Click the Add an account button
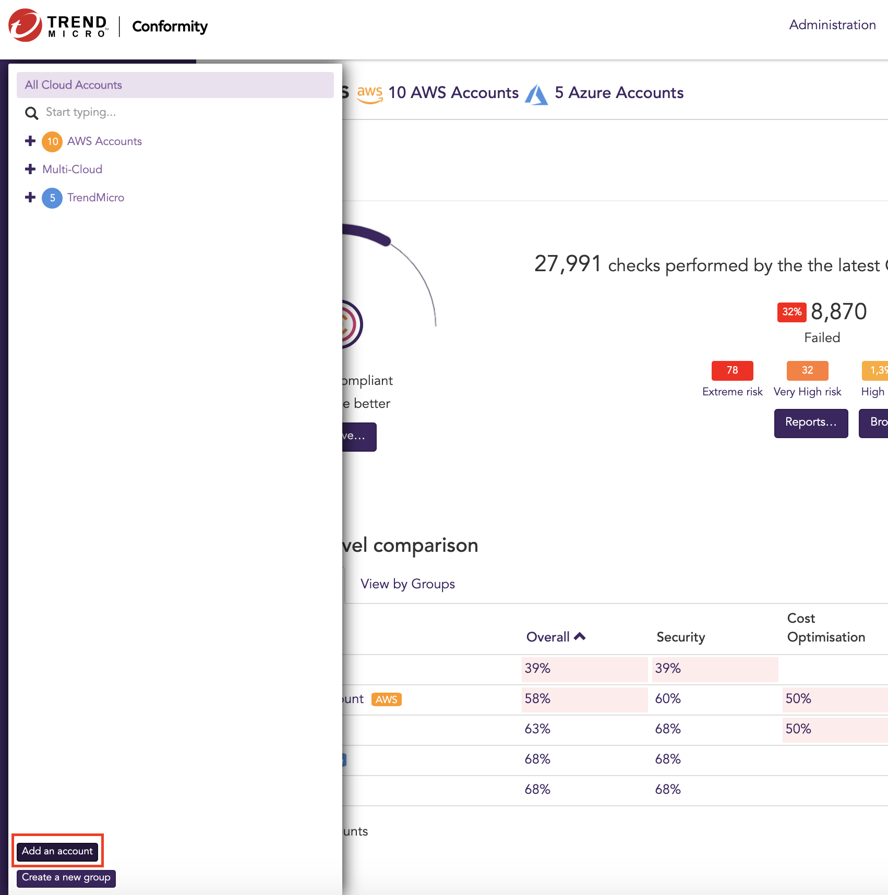 pos(57,851)
